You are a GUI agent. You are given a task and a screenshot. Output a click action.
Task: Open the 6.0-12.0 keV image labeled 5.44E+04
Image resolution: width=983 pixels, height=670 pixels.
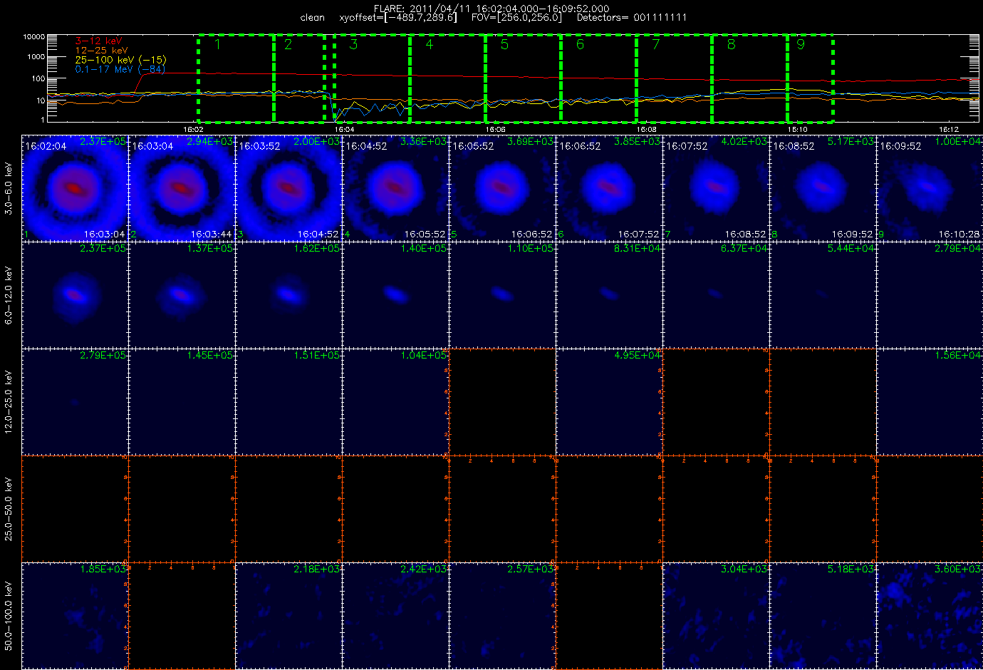823,294
